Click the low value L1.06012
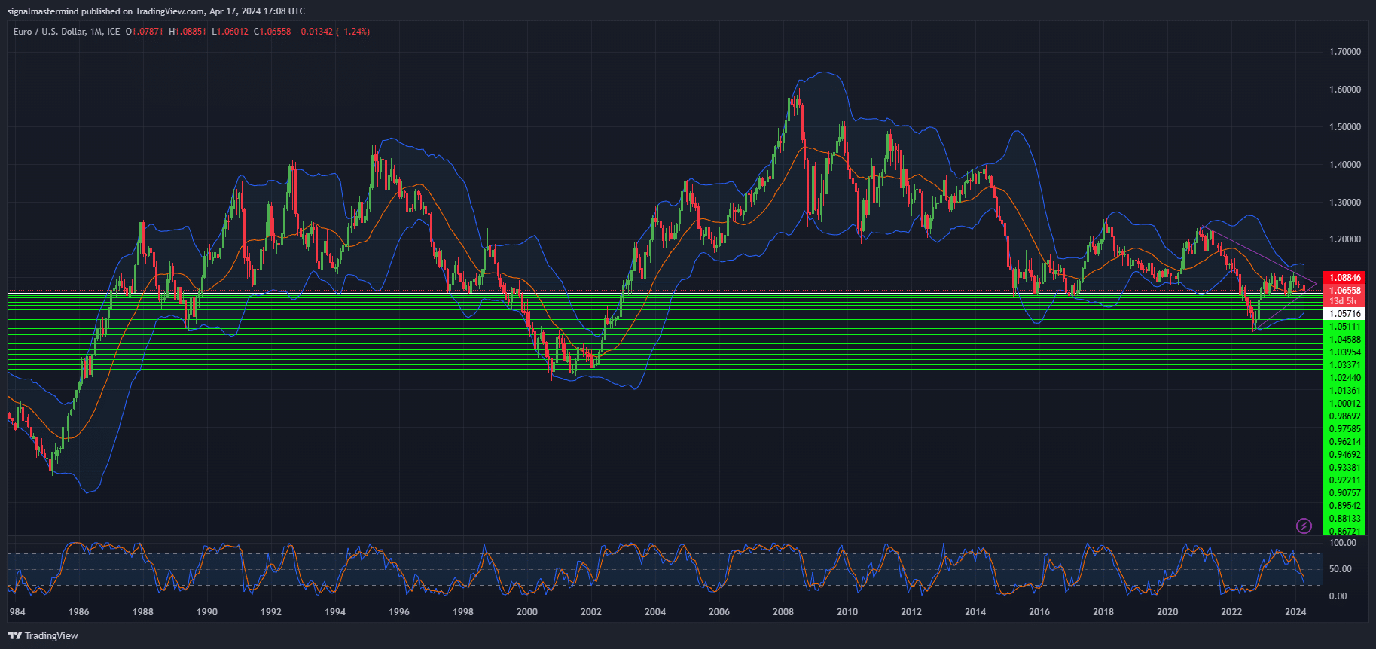Viewport: 1376px width, 649px height. pos(230,32)
